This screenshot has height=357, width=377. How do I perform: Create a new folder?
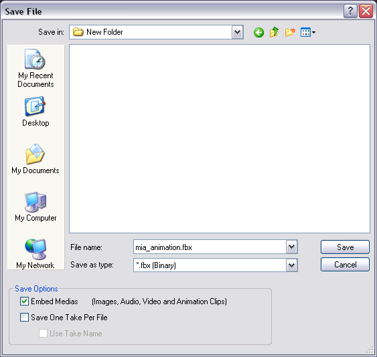coord(290,32)
